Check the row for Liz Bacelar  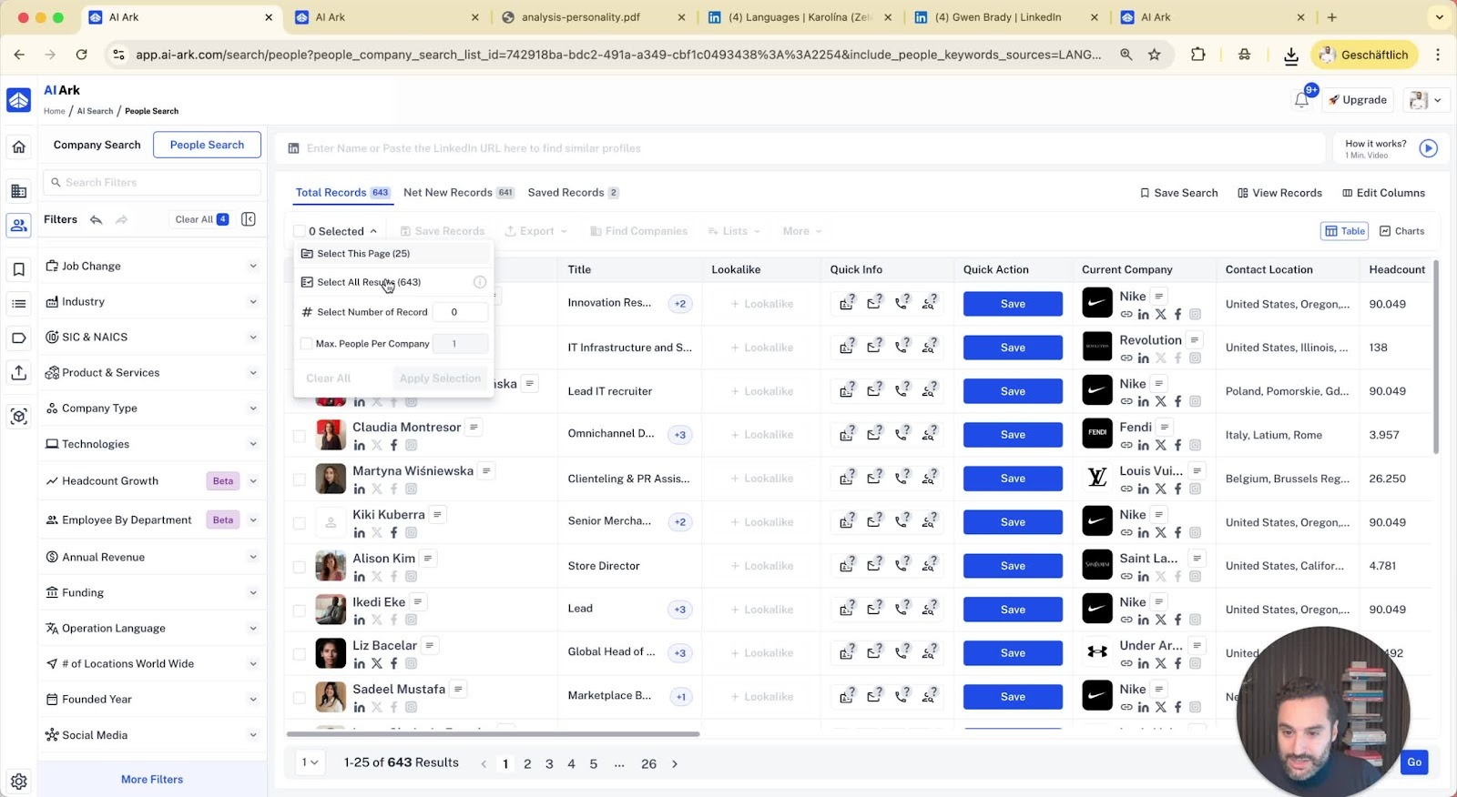(x=299, y=654)
